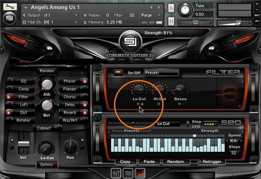Click the sequencer Copy button

coord(125,162)
